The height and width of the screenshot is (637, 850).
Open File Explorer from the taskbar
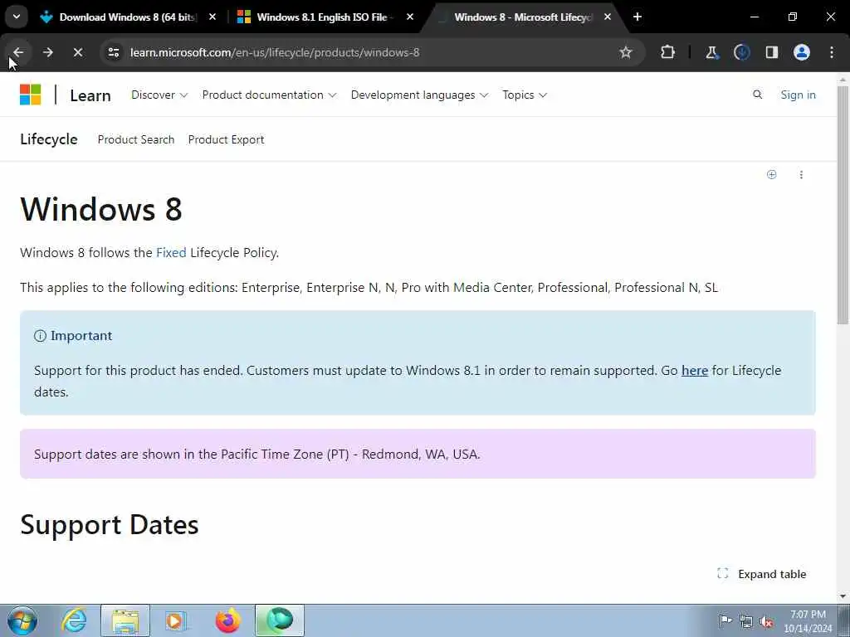125,620
